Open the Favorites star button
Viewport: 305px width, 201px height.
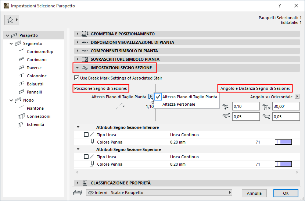click(12, 20)
